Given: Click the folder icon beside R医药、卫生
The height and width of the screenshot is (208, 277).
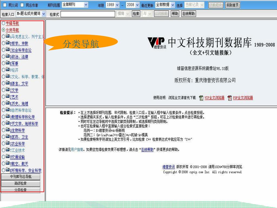Looking at the screenshot, I should click(x=8, y=136).
